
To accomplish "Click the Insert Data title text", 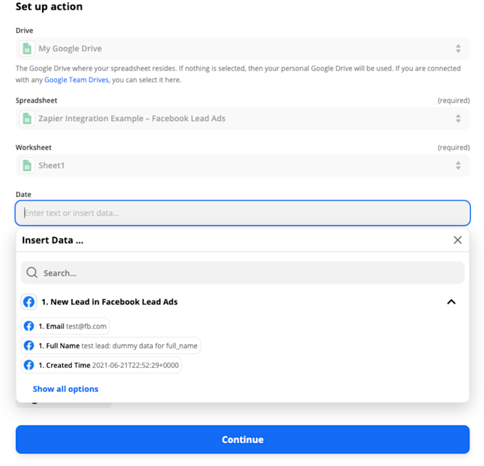I will coord(53,240).
